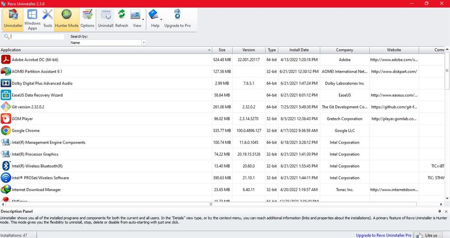Click the Uninstall toolbar button
The image size is (450, 238).
[105, 20]
